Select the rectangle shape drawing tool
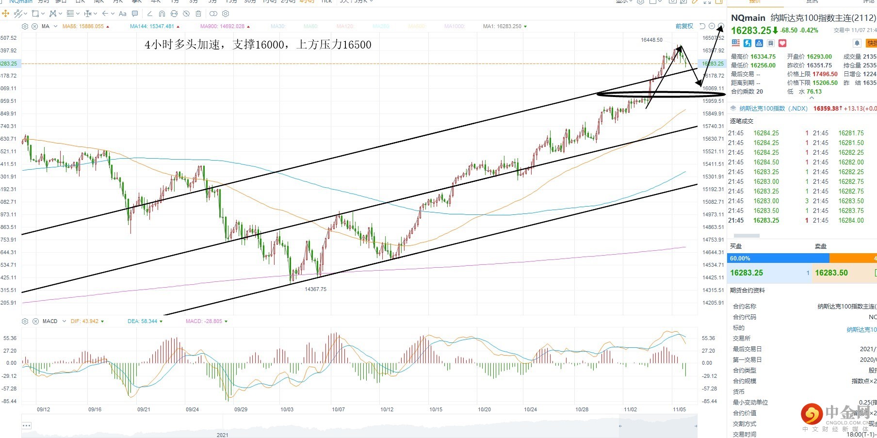Image resolution: width=877 pixels, height=438 pixels. point(35,14)
